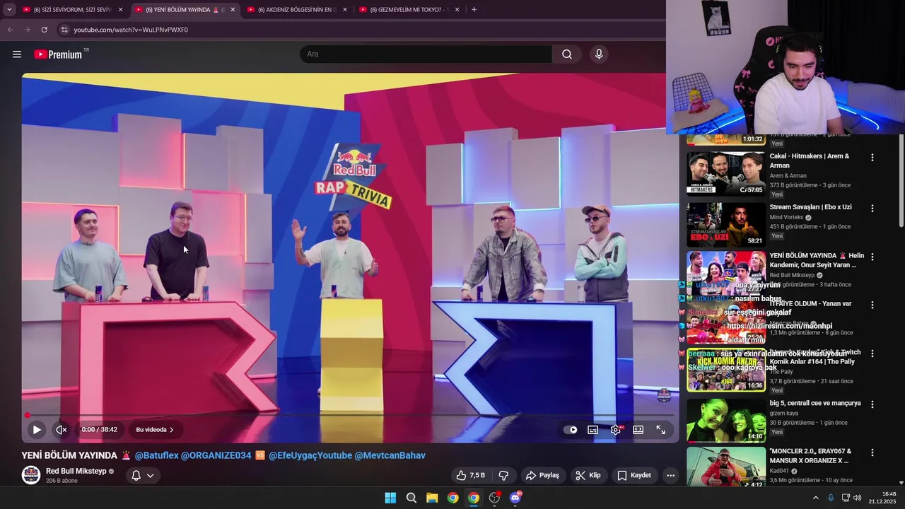Open notification bell dropdown for channel
Screen dimensions: 905x509
(142, 475)
